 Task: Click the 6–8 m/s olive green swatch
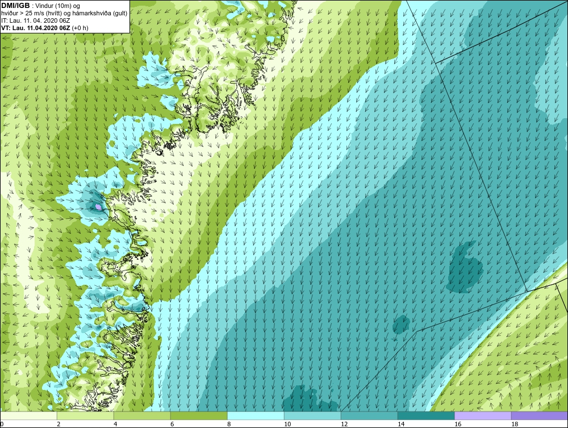point(199,415)
